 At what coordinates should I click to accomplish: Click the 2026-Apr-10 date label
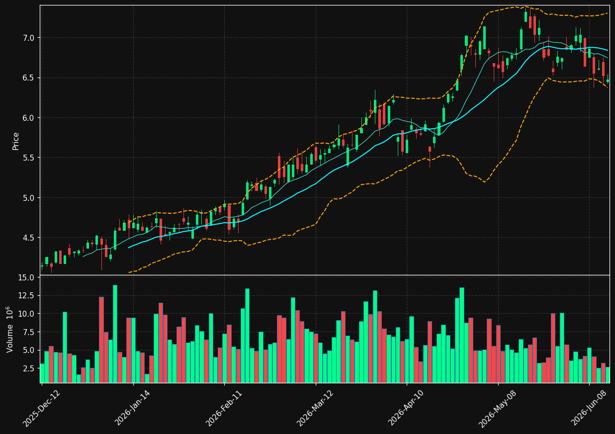click(x=406, y=408)
